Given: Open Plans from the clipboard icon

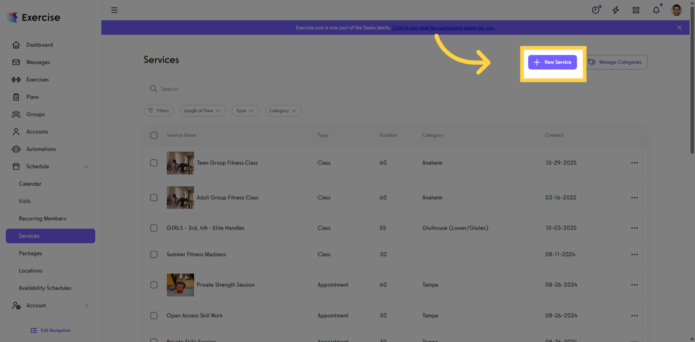Looking at the screenshot, I should (16, 97).
